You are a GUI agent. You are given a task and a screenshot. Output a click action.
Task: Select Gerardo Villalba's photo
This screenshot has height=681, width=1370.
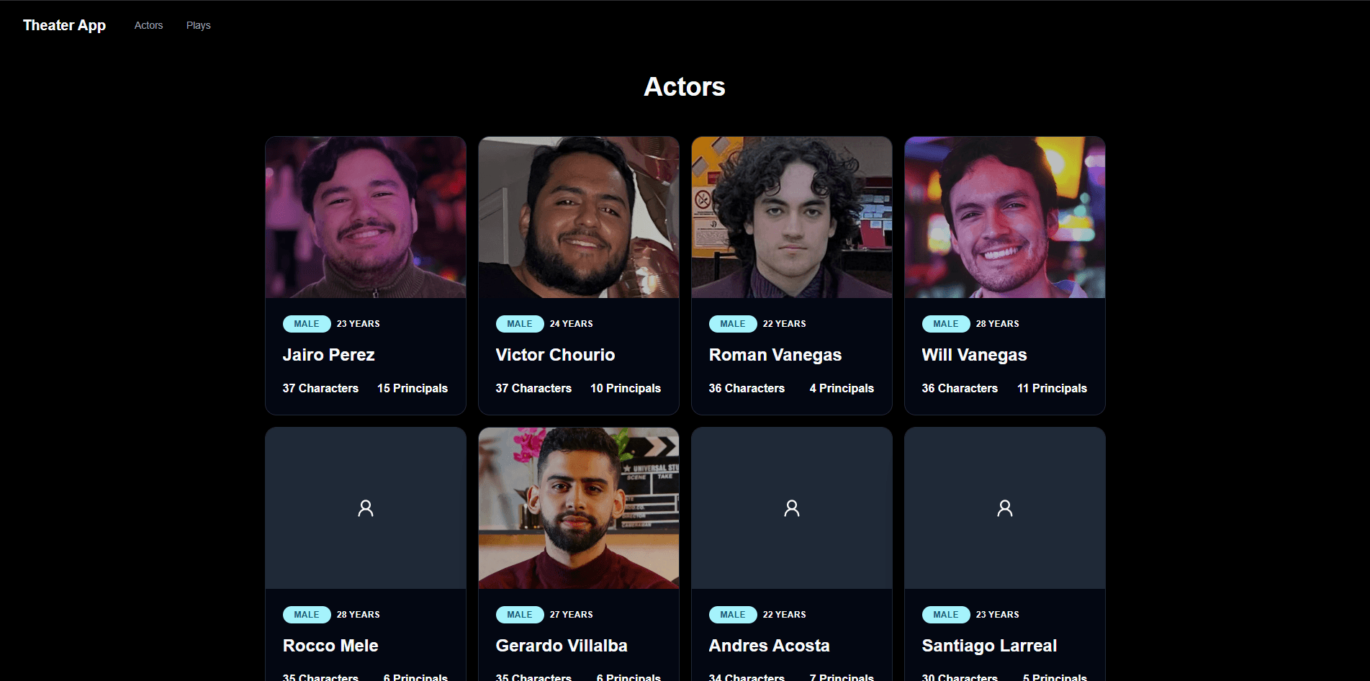579,508
